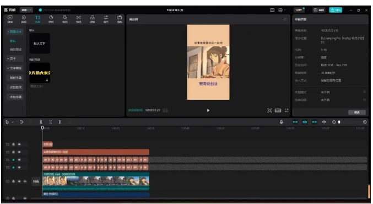Click the Modify button in draft parameters panel

[357, 112]
